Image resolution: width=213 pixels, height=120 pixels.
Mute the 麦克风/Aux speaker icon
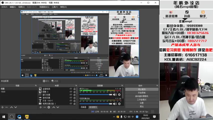pyautogui.click(x=115, y=95)
